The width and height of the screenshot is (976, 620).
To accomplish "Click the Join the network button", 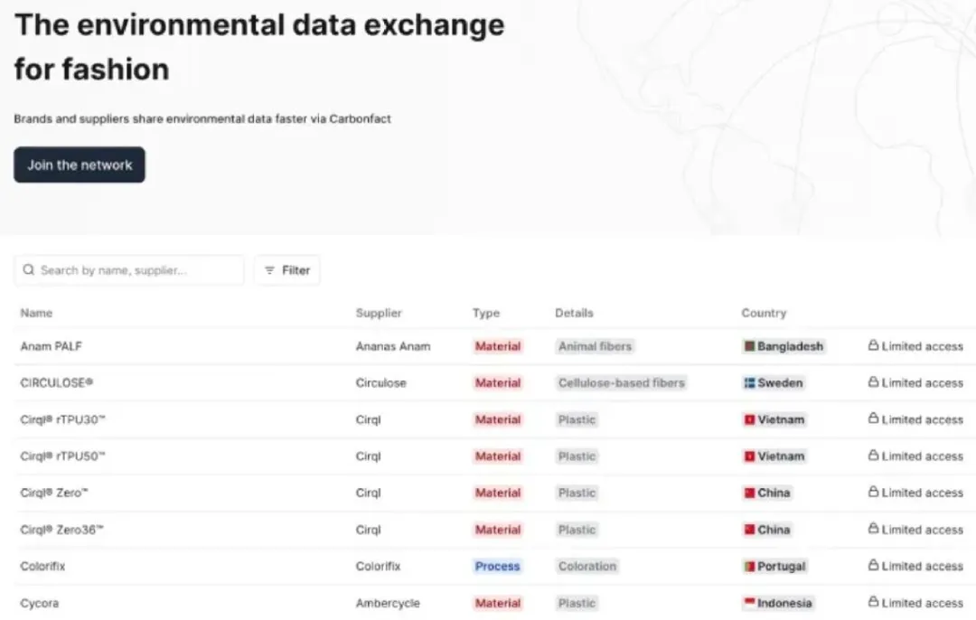I will tap(79, 164).
